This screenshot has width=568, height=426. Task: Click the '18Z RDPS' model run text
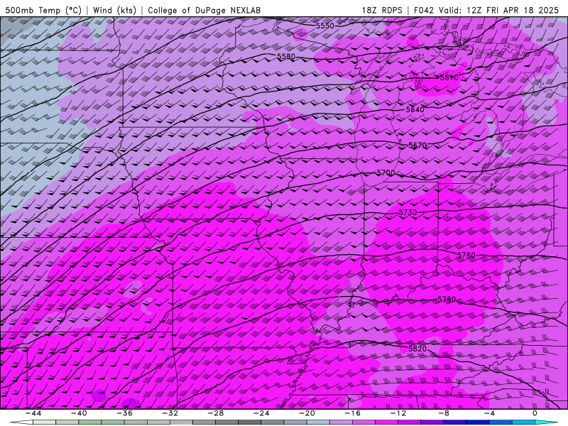click(x=382, y=10)
